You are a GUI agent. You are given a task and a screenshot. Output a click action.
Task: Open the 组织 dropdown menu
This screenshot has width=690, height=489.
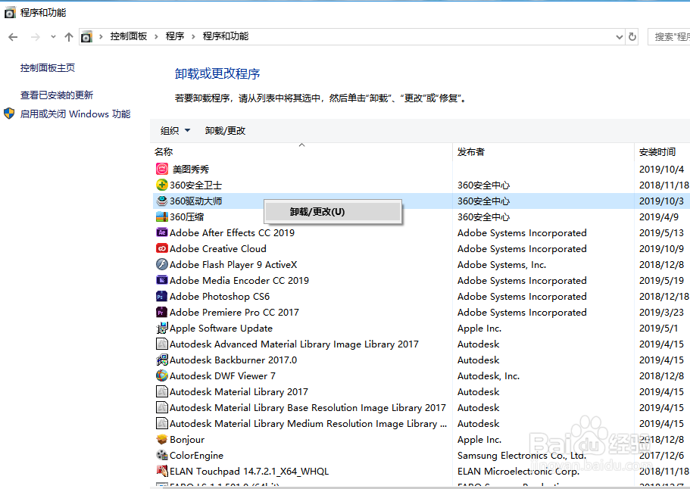pyautogui.click(x=175, y=131)
